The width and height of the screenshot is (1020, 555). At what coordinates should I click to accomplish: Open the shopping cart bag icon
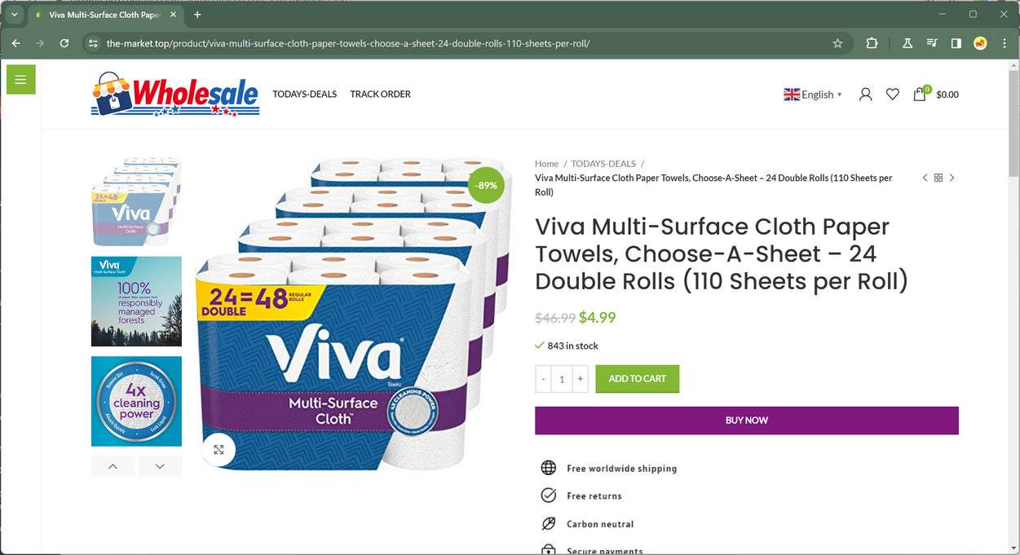[920, 95]
